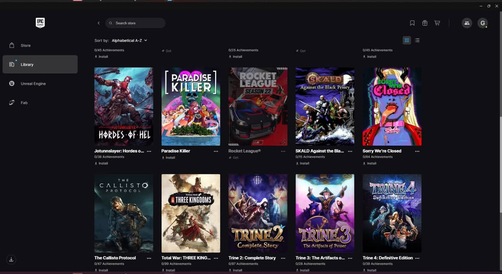Open the Library section
502x274 pixels.
click(40, 64)
